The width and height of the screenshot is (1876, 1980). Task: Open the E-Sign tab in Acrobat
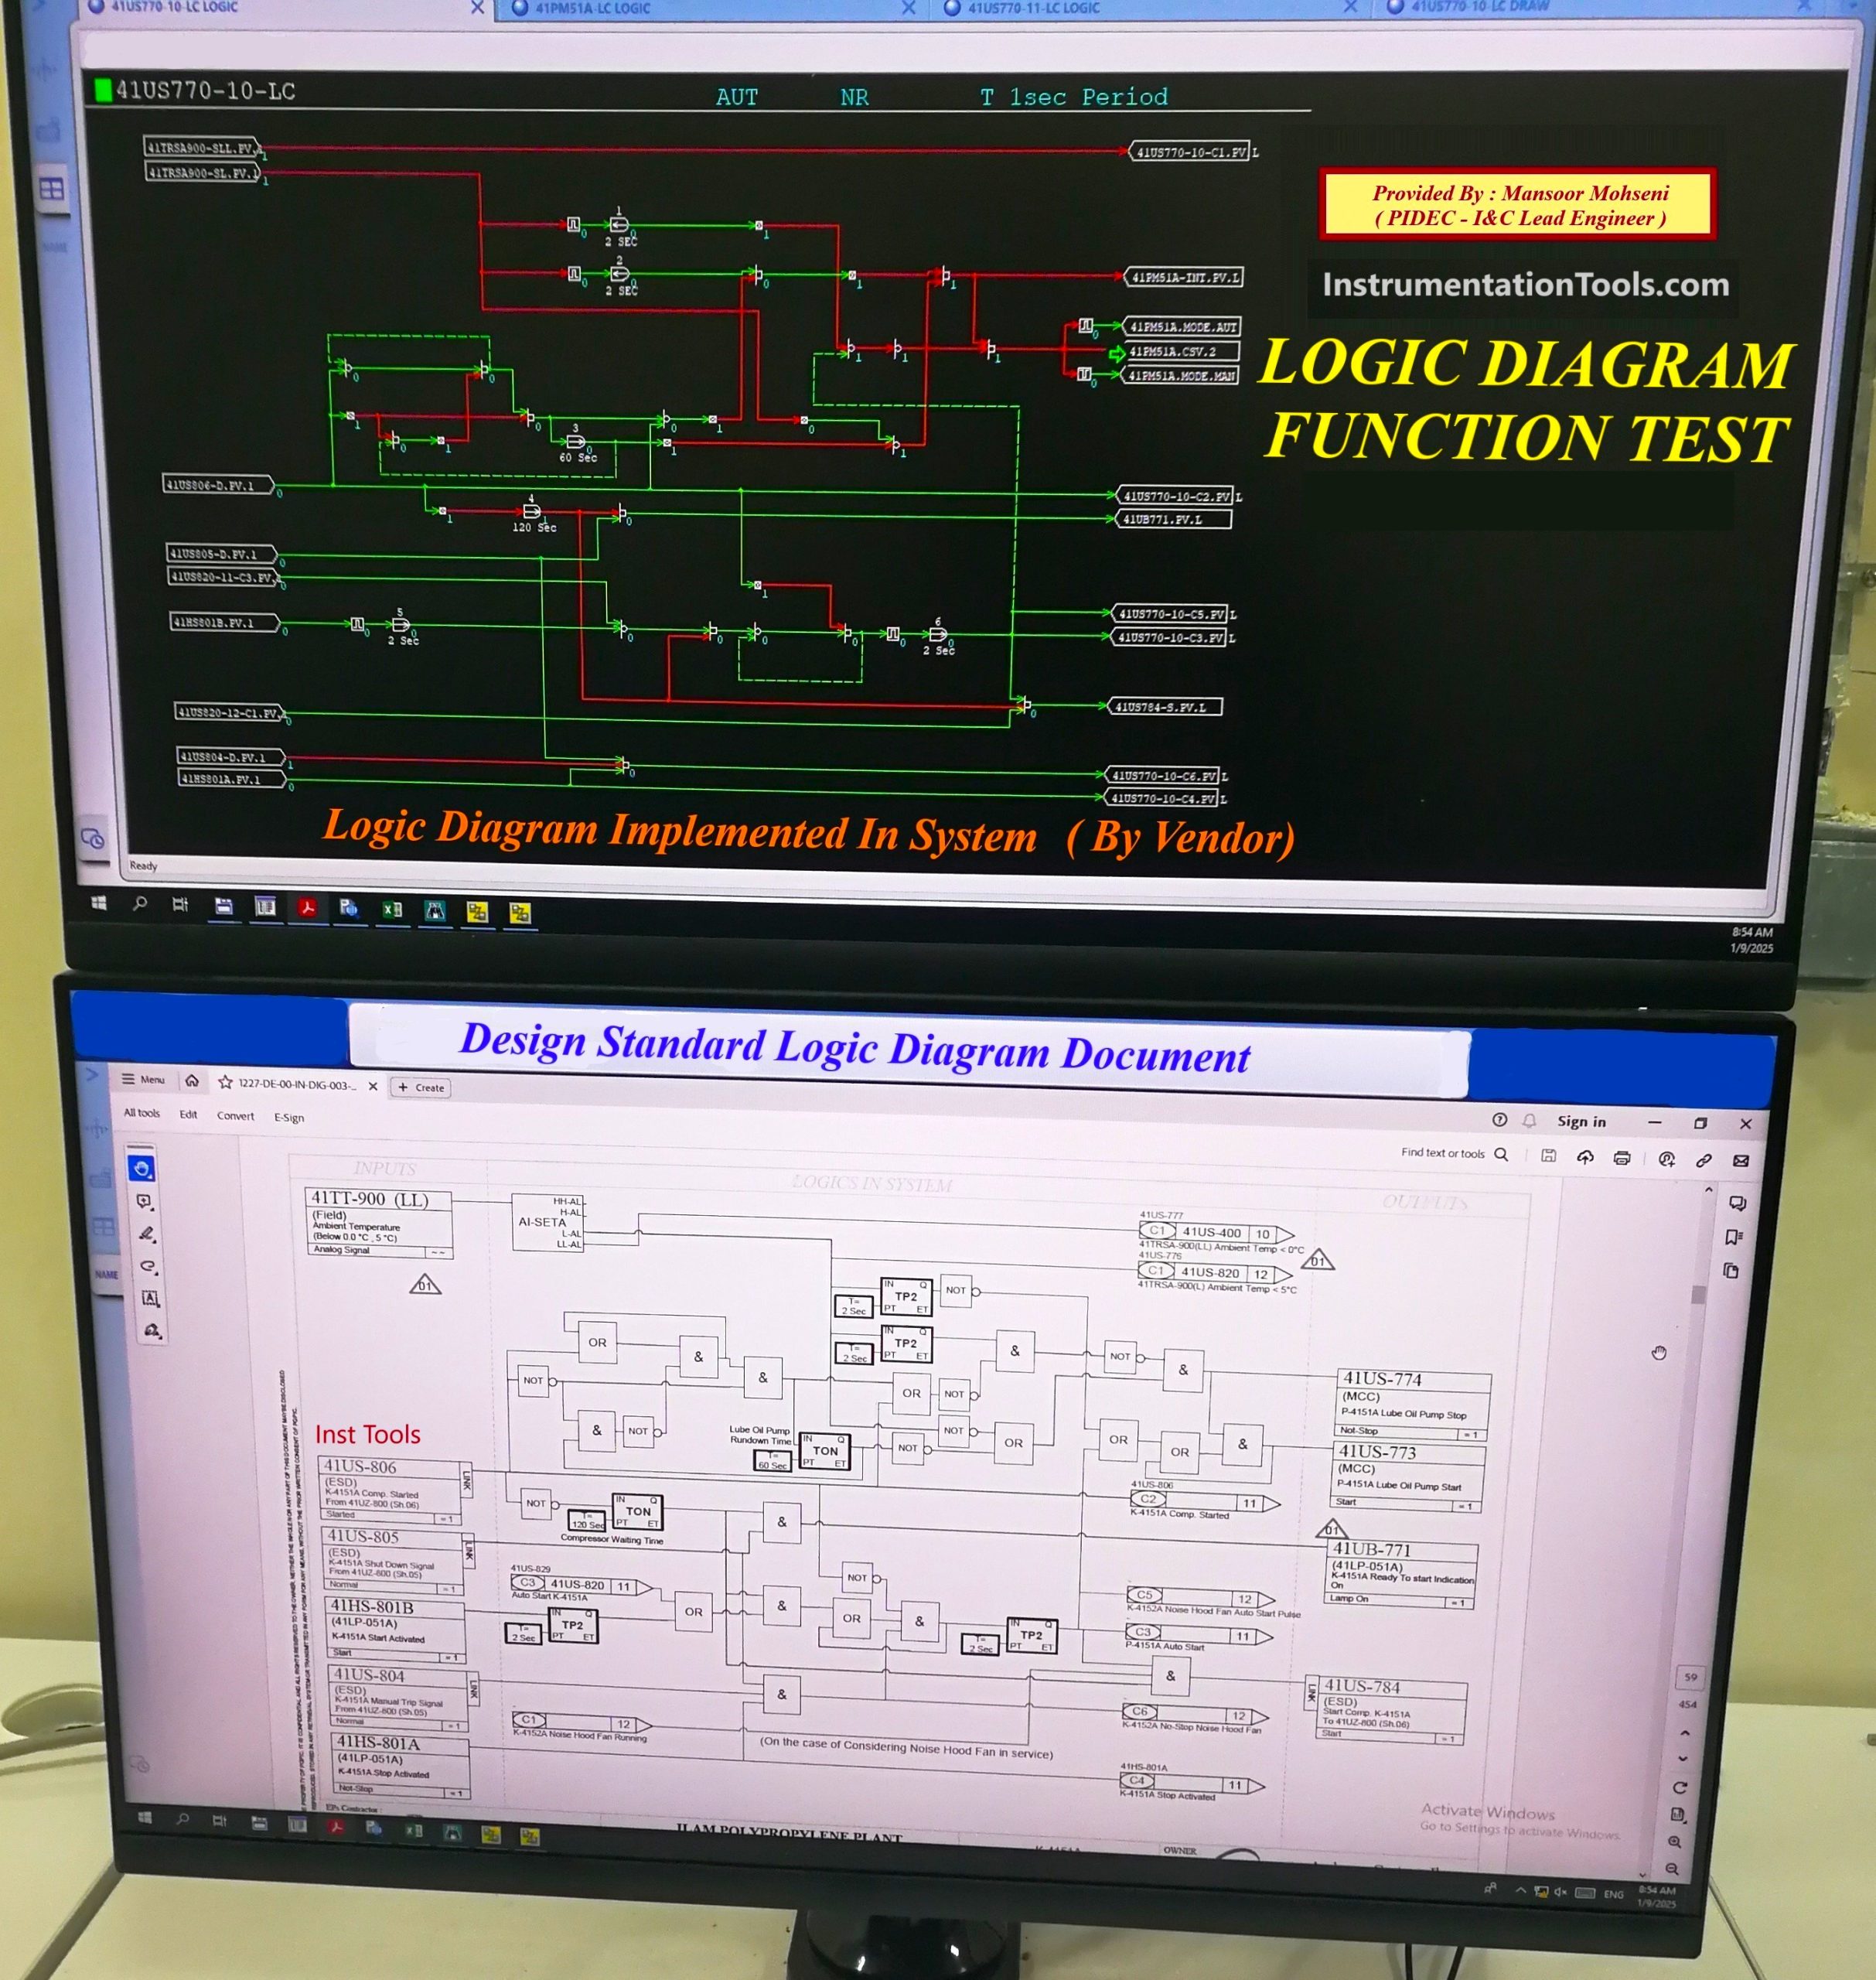pyautogui.click(x=289, y=1118)
